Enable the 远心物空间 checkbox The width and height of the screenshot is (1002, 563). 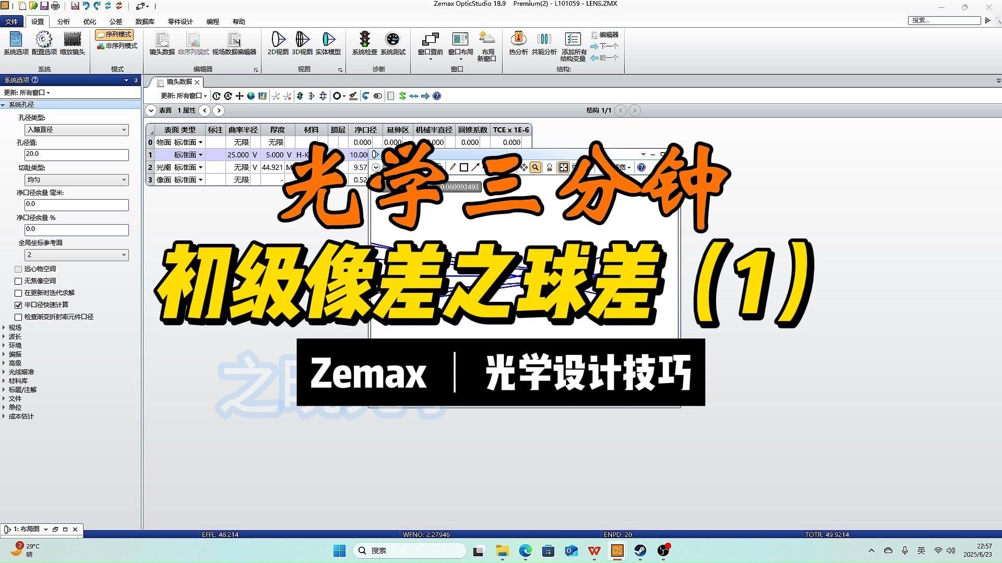pos(18,268)
